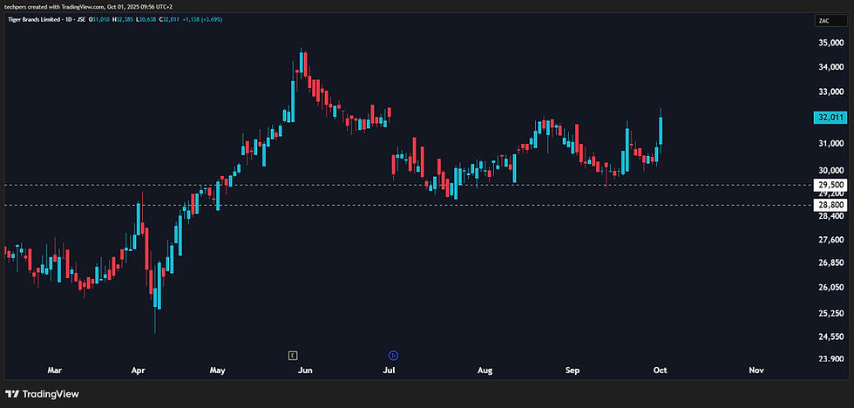Click the dividend 'D' marker icon
Image resolution: width=854 pixels, height=408 pixels.
click(x=393, y=356)
